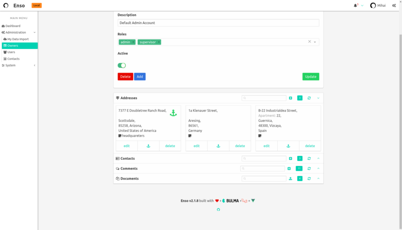The width and height of the screenshot is (402, 230).
Task: Click the green Update button
Action: coord(311,76)
